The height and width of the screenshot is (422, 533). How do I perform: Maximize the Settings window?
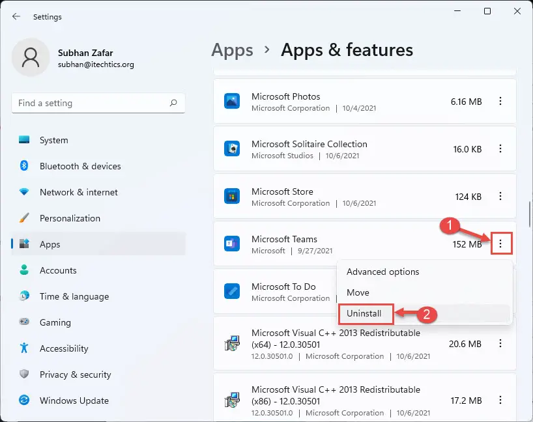(487, 11)
